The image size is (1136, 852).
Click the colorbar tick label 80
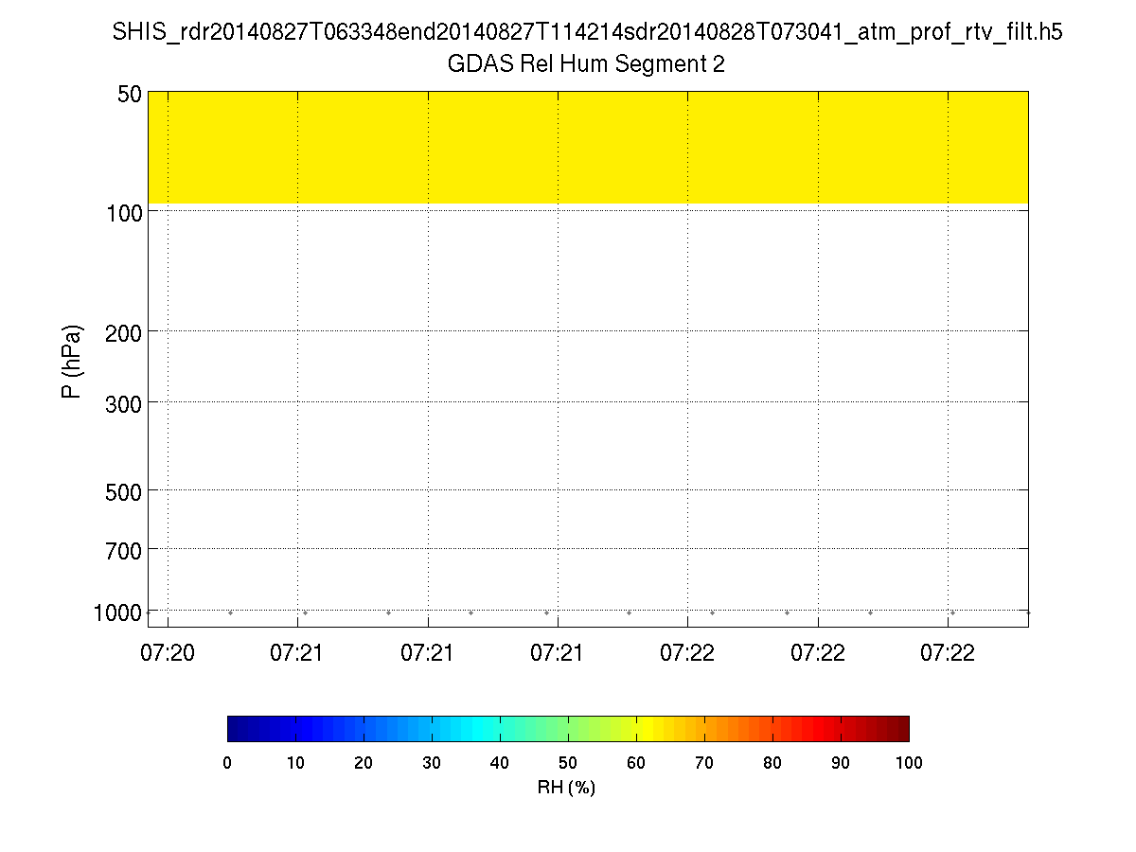point(772,763)
